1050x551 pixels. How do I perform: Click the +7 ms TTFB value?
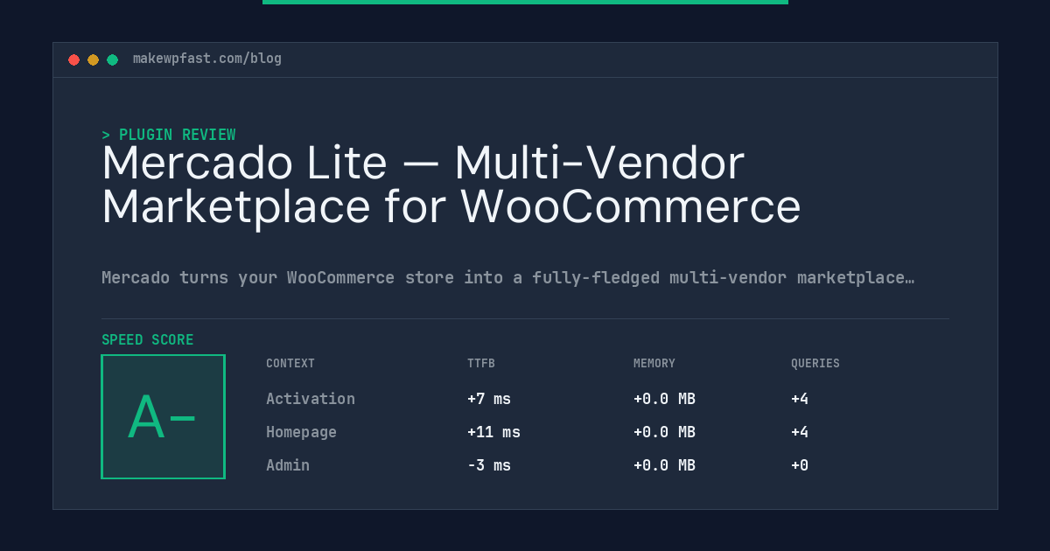(489, 399)
